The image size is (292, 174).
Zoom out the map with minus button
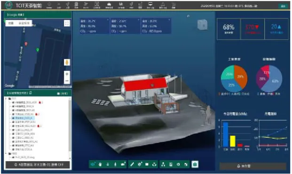67,81
